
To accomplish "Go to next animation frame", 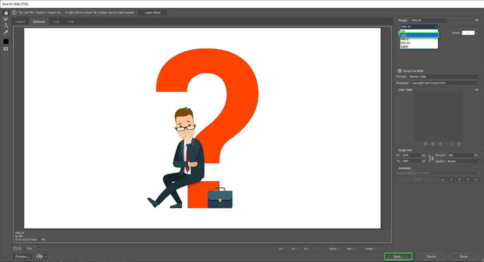I will (468, 179).
